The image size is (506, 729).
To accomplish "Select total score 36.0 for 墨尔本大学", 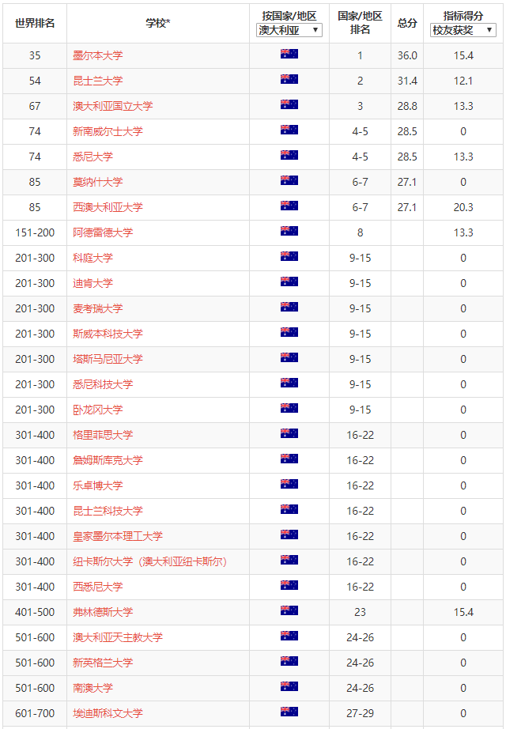I will [x=407, y=55].
